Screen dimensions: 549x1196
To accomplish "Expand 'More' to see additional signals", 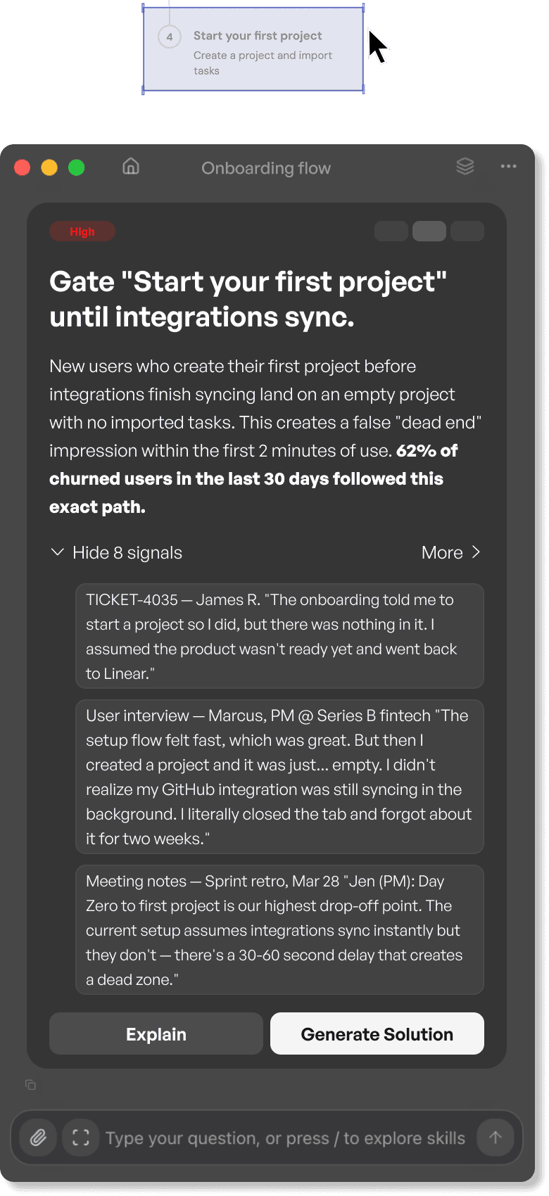I will tap(451, 552).
